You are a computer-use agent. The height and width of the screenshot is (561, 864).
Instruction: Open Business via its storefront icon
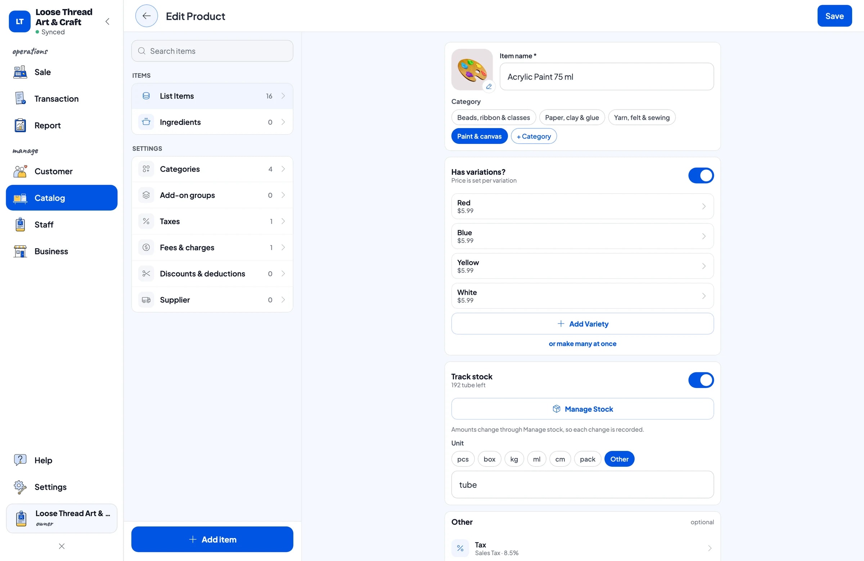[x=20, y=251]
